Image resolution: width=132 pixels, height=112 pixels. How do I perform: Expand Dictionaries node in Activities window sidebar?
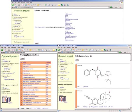tap(2, 91)
